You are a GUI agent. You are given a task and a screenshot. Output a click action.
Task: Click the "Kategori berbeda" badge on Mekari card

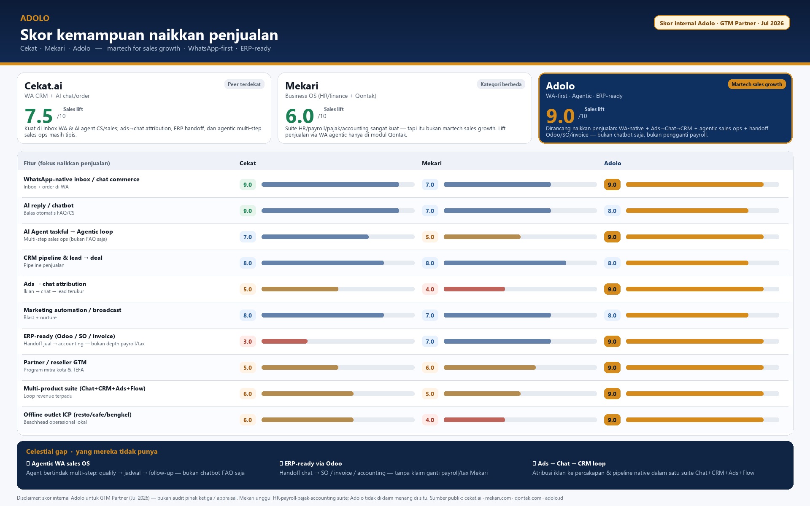[501, 84]
